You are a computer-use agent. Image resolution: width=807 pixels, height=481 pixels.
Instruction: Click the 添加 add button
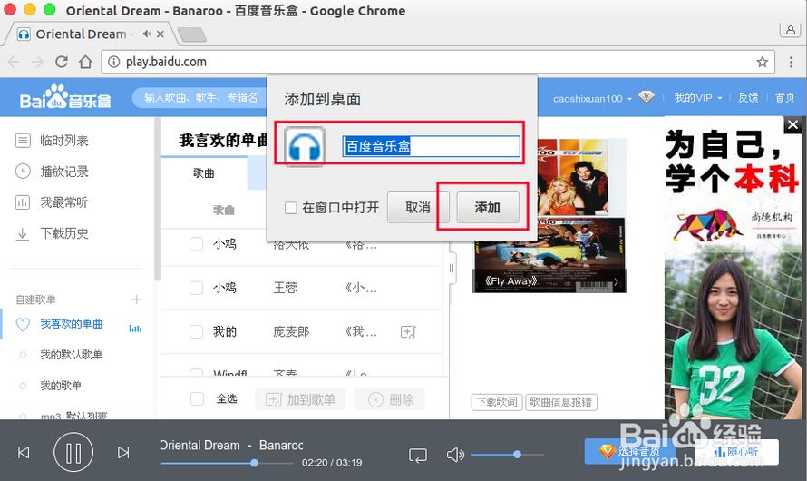click(x=488, y=208)
